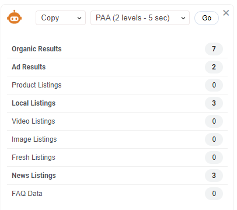This screenshot has height=210, width=237.
Task: Close the panel with the X icon
Action: pos(226,13)
